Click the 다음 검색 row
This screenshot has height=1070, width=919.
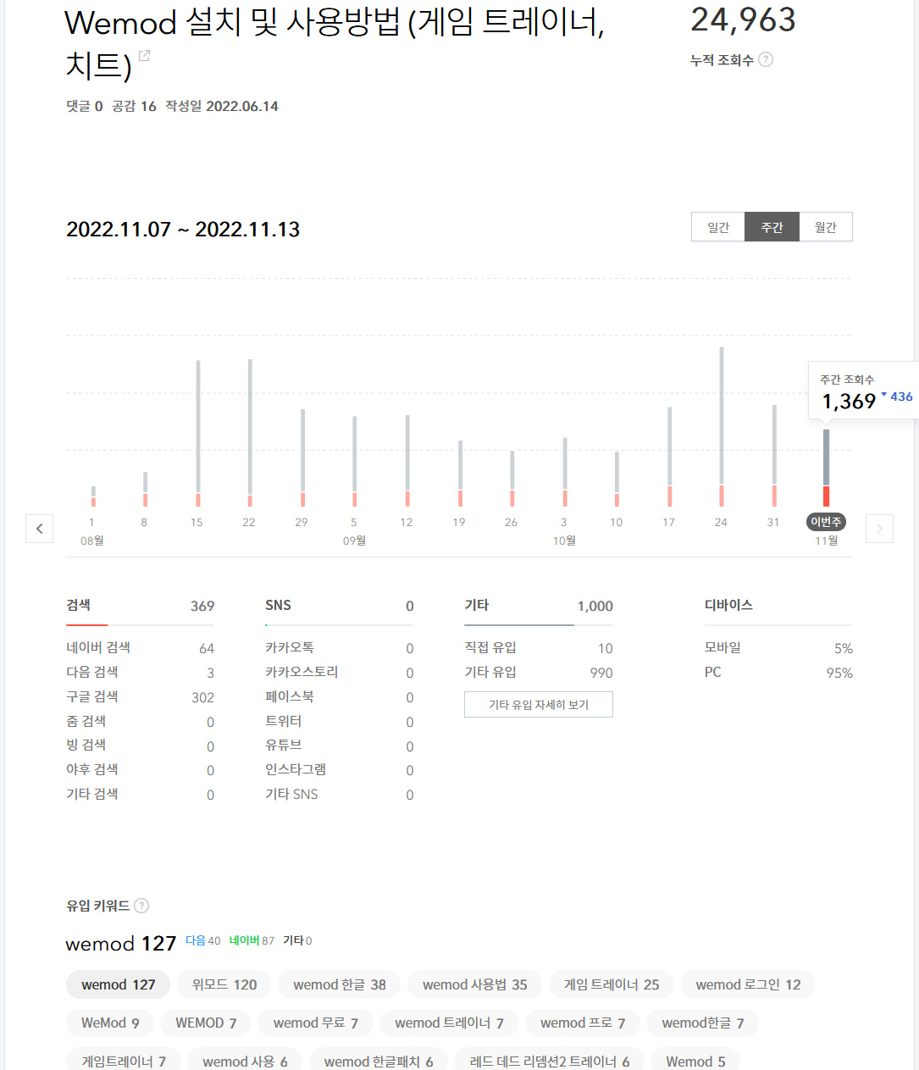click(x=141, y=673)
